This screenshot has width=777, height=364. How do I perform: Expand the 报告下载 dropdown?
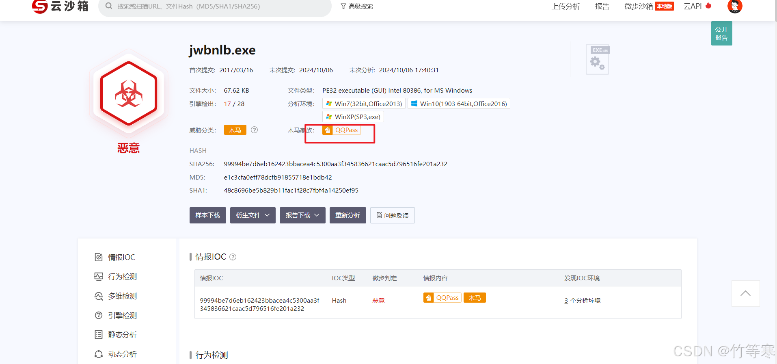click(x=302, y=215)
